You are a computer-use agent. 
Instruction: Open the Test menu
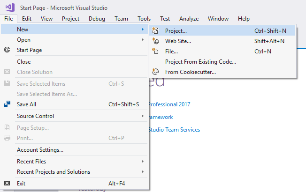click(x=165, y=19)
